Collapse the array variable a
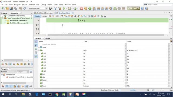Screen dimensions: 173x97 (39, 50)
